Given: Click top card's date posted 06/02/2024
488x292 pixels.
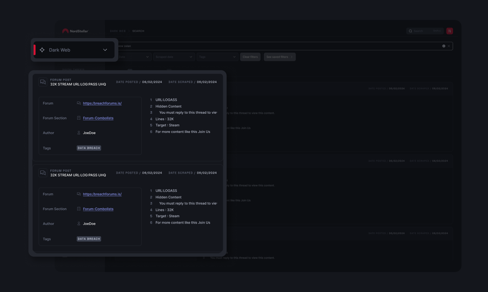Looking at the screenshot, I should (152, 82).
